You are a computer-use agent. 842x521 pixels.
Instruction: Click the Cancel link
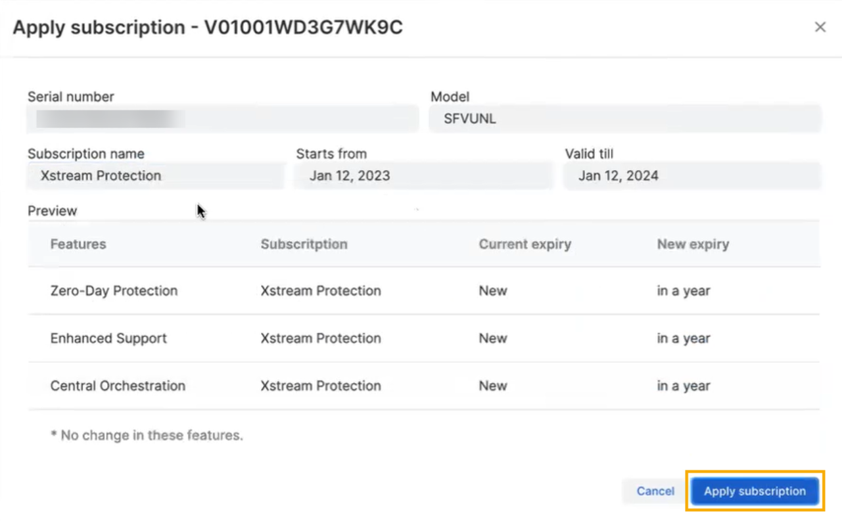pos(655,491)
